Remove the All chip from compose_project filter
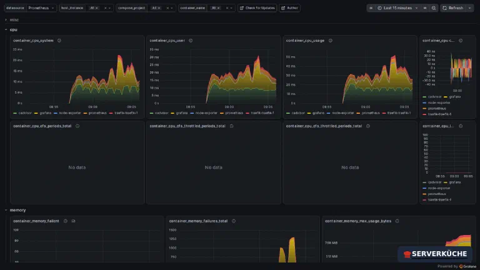Image resolution: width=480 pixels, height=270 pixels. (159, 8)
